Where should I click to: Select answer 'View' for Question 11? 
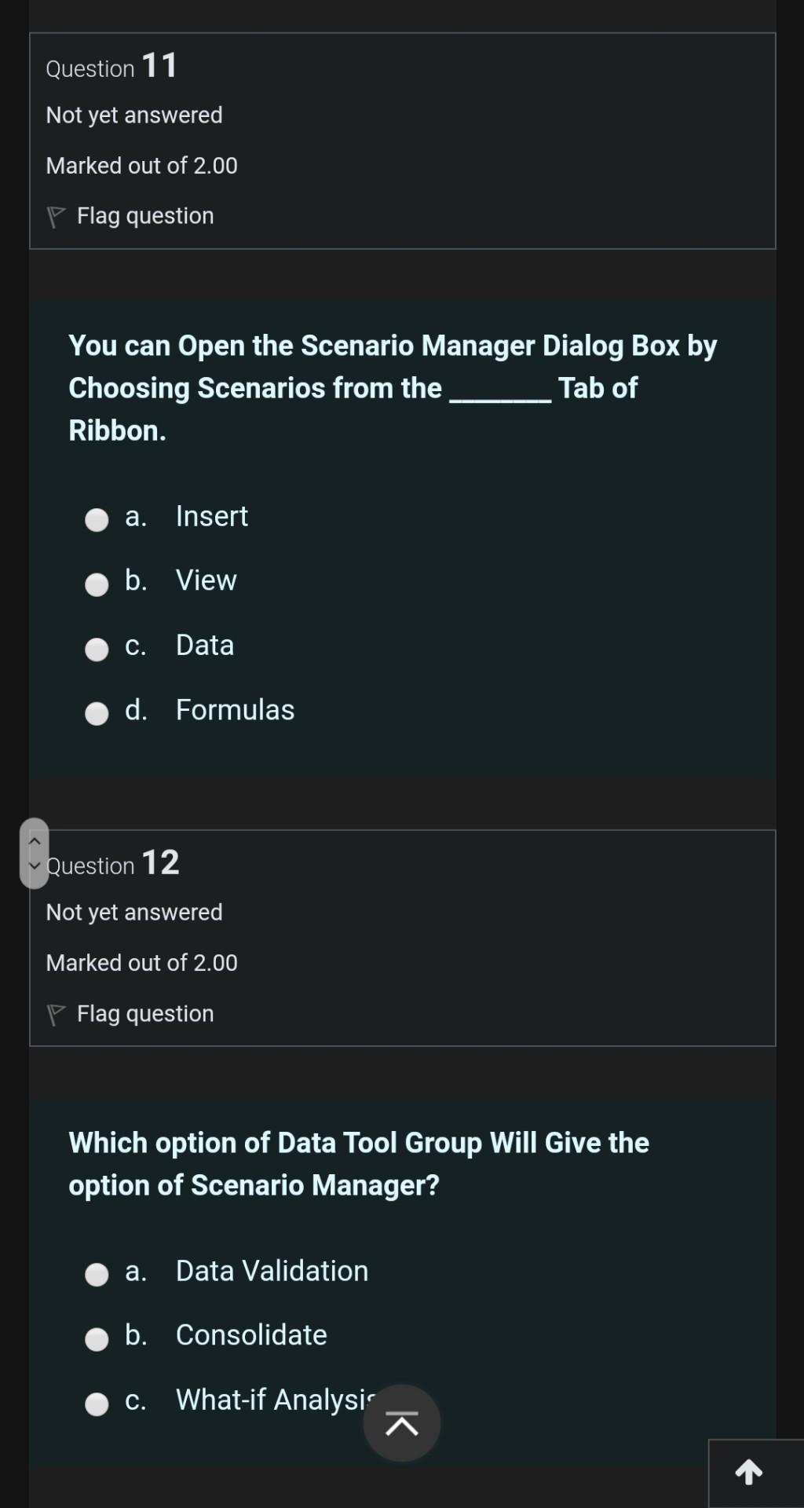pyautogui.click(x=97, y=584)
